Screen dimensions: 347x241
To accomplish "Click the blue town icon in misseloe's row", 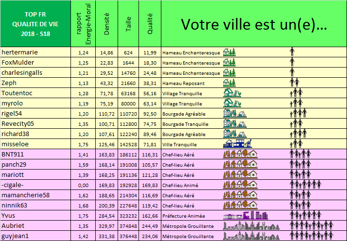I will 237,144.
